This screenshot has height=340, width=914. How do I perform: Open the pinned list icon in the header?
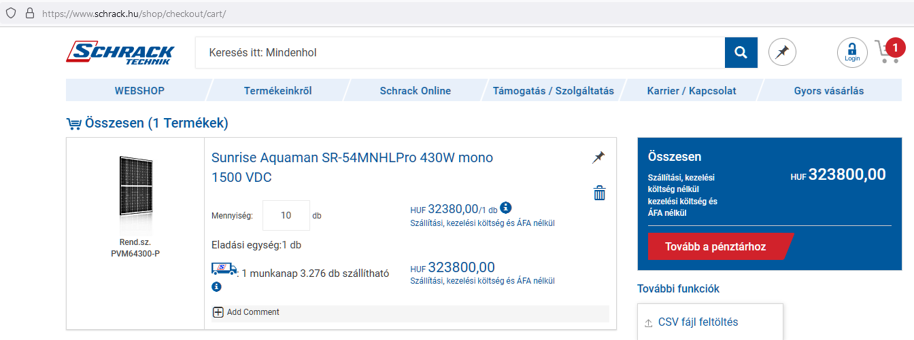(782, 52)
